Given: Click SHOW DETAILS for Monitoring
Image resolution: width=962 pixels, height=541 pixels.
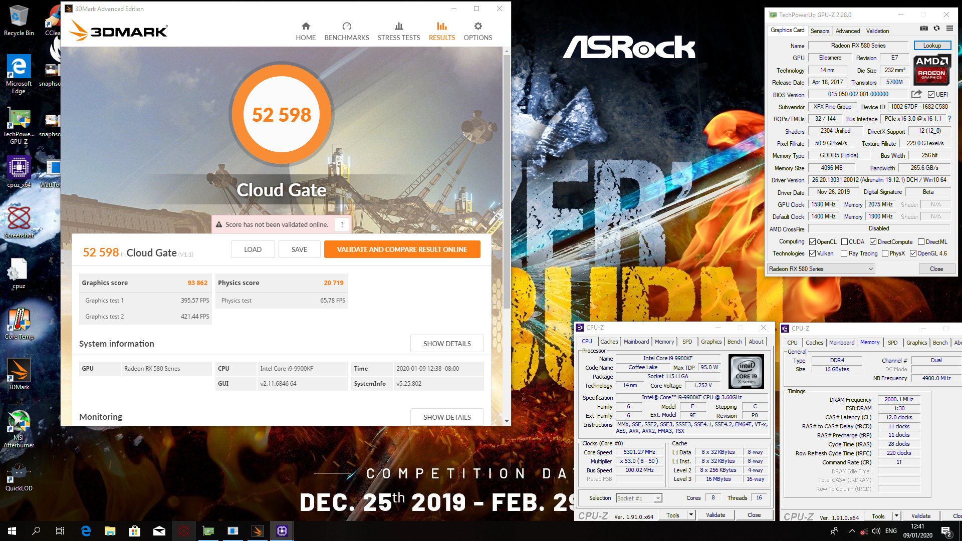Looking at the screenshot, I should tap(447, 417).
